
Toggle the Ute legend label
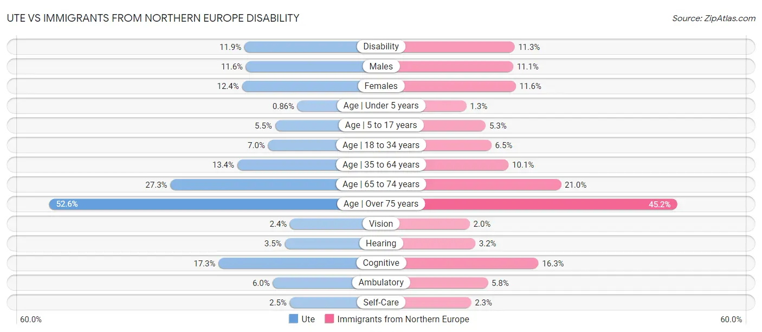coord(308,319)
